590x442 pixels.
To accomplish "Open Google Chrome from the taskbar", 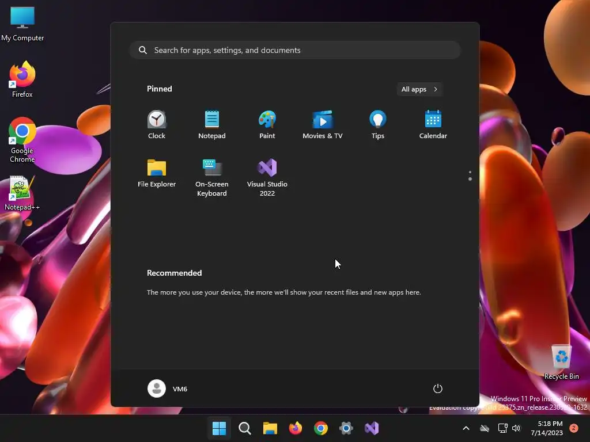I will click(321, 428).
